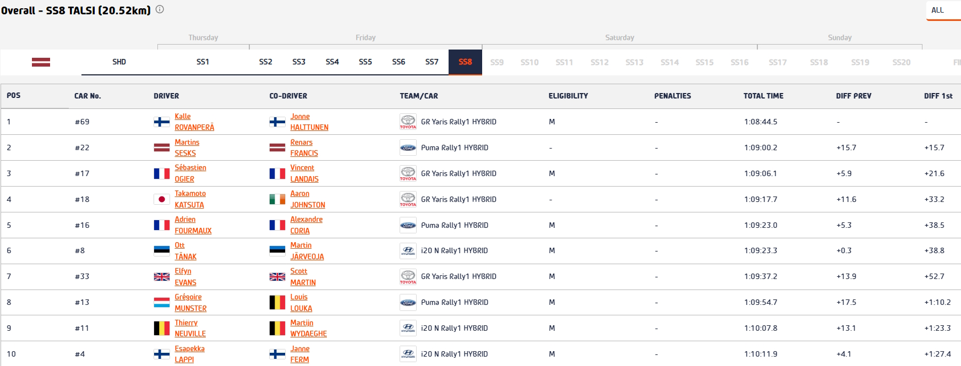Image resolution: width=961 pixels, height=366 pixels.
Task: Select the highlighted SS8 stage tab
Action: [x=465, y=62]
